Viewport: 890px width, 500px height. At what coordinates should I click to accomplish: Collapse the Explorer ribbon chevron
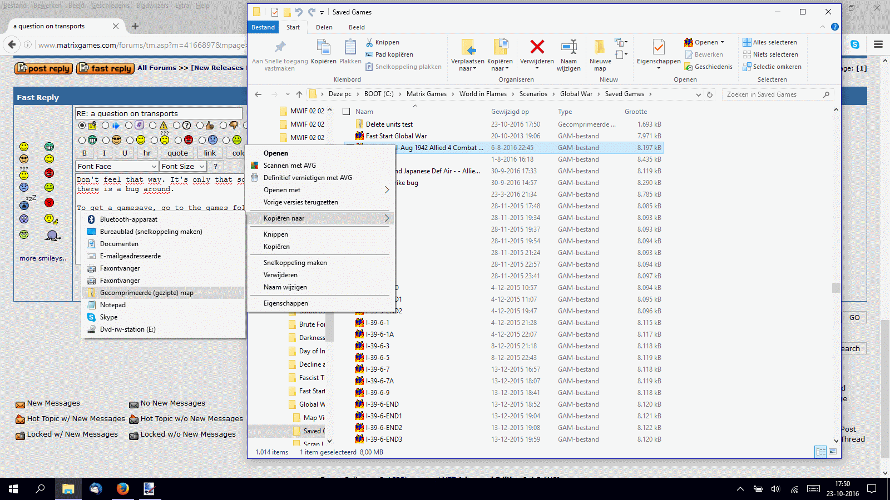point(823,27)
